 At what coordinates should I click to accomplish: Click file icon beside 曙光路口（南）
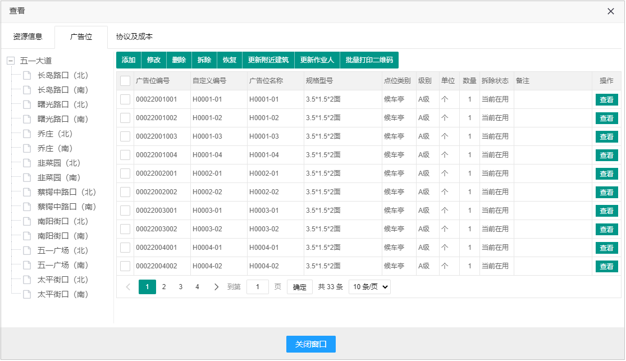pos(27,119)
